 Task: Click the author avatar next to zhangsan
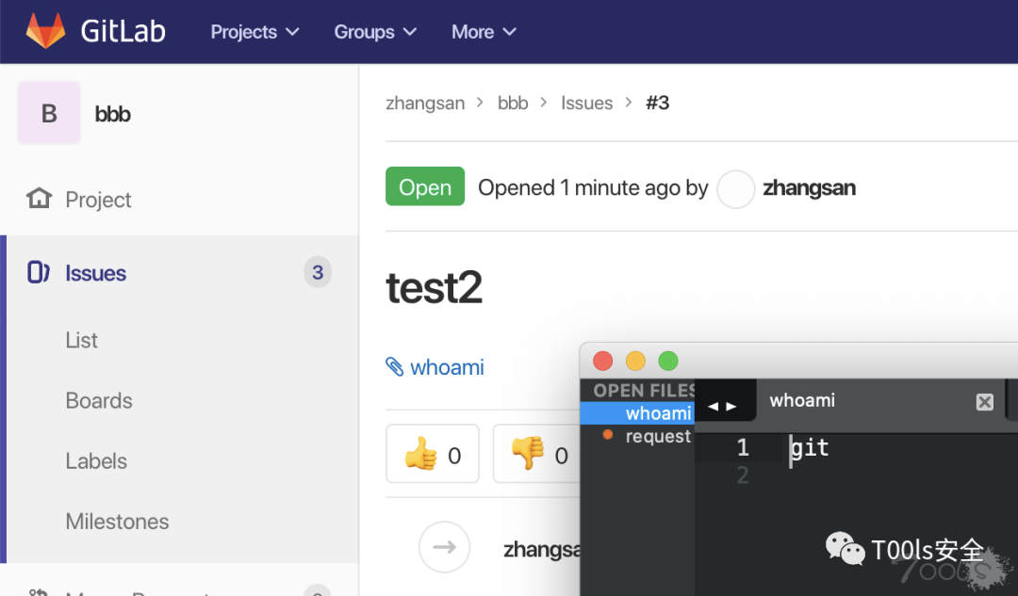click(735, 188)
